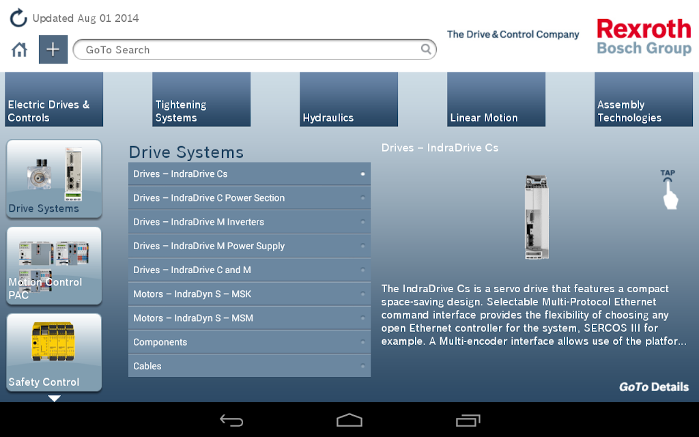Tap the Android recent apps button

point(468,420)
